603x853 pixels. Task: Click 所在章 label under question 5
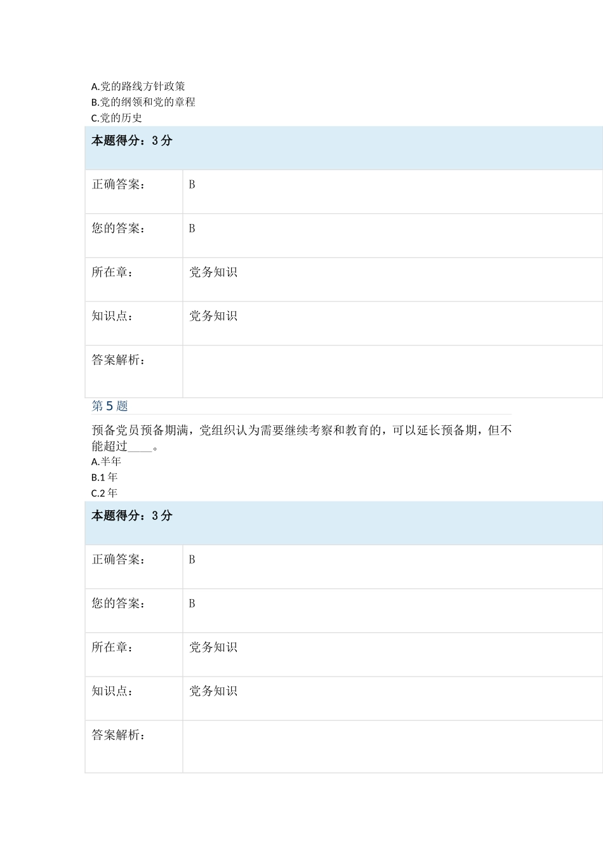[112, 647]
